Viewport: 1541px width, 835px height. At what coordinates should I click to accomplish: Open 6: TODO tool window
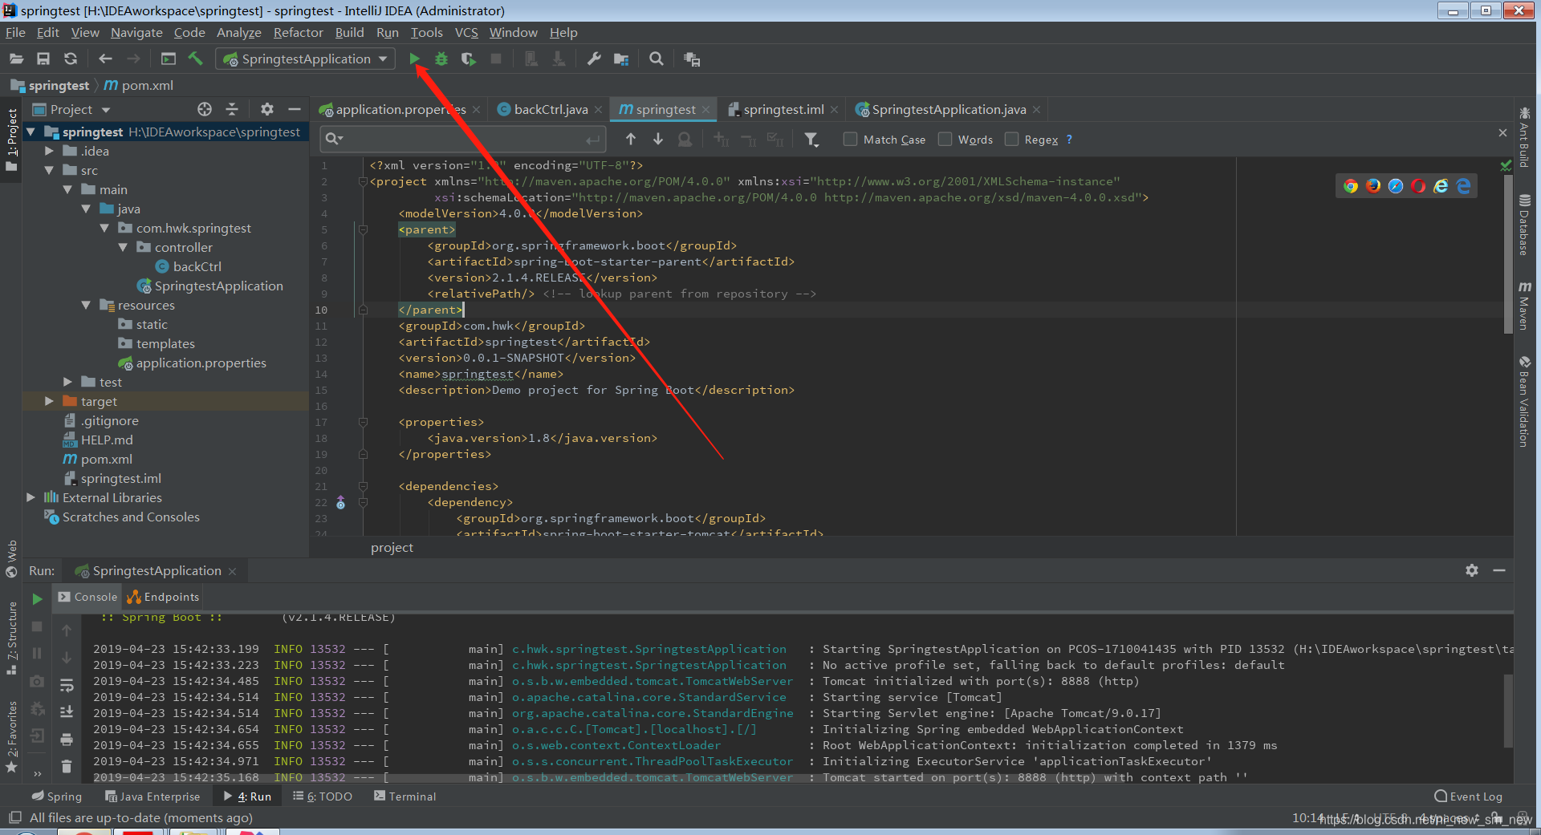coord(323,796)
